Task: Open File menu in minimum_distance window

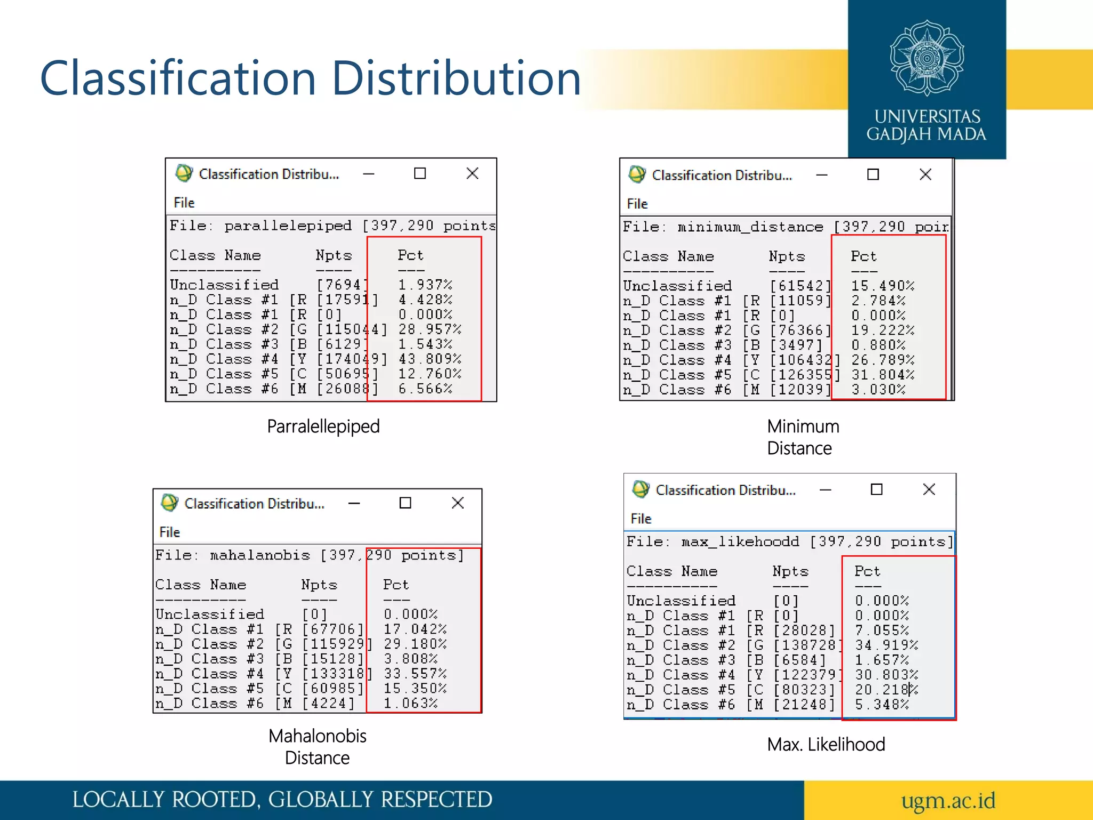Action: tap(637, 204)
